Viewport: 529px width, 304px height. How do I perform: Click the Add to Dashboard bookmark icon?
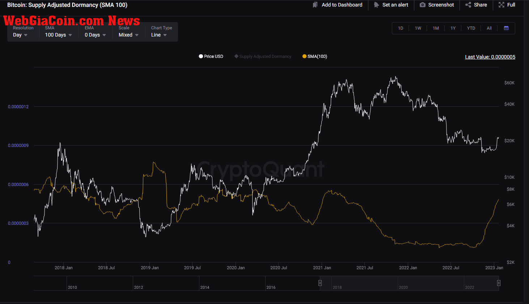tap(315, 5)
